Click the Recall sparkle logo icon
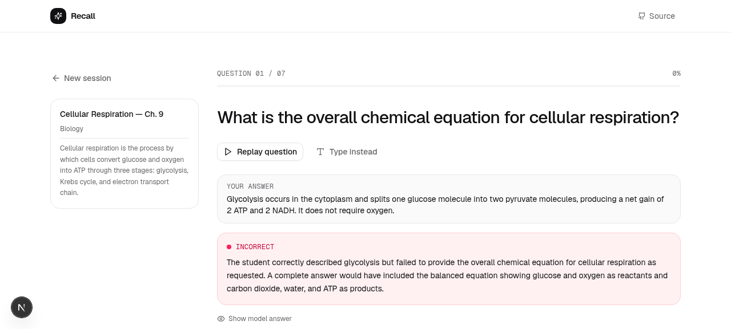 (58, 16)
